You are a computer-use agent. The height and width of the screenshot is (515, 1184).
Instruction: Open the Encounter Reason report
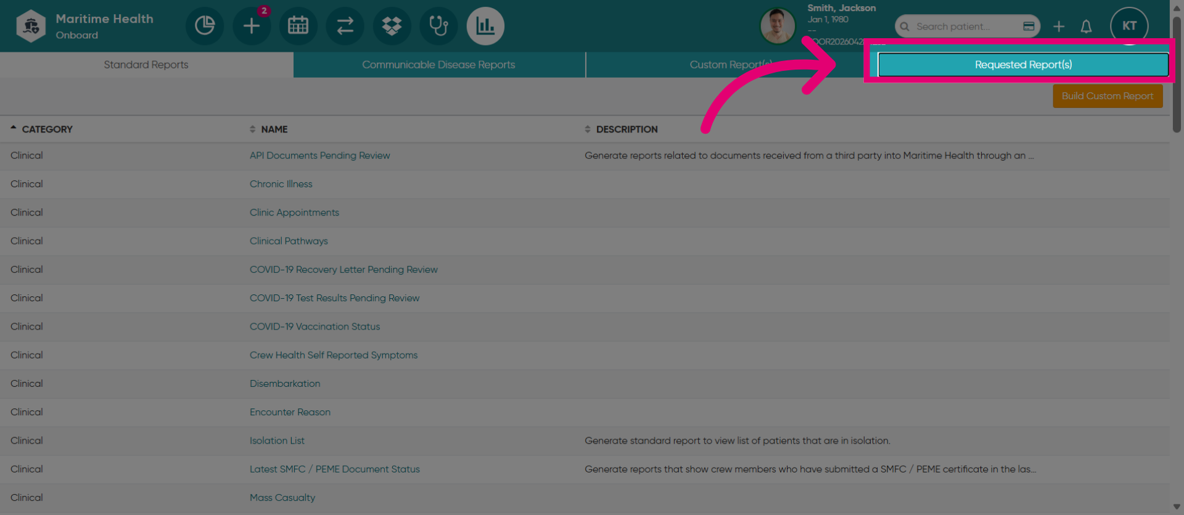click(290, 412)
